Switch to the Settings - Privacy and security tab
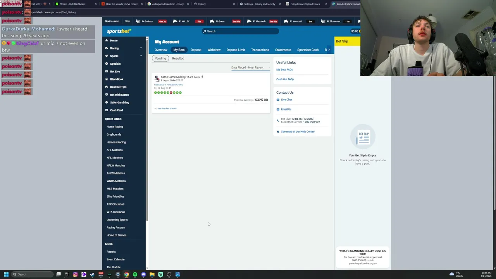Screen dimensions: 496x279 (260, 4)
